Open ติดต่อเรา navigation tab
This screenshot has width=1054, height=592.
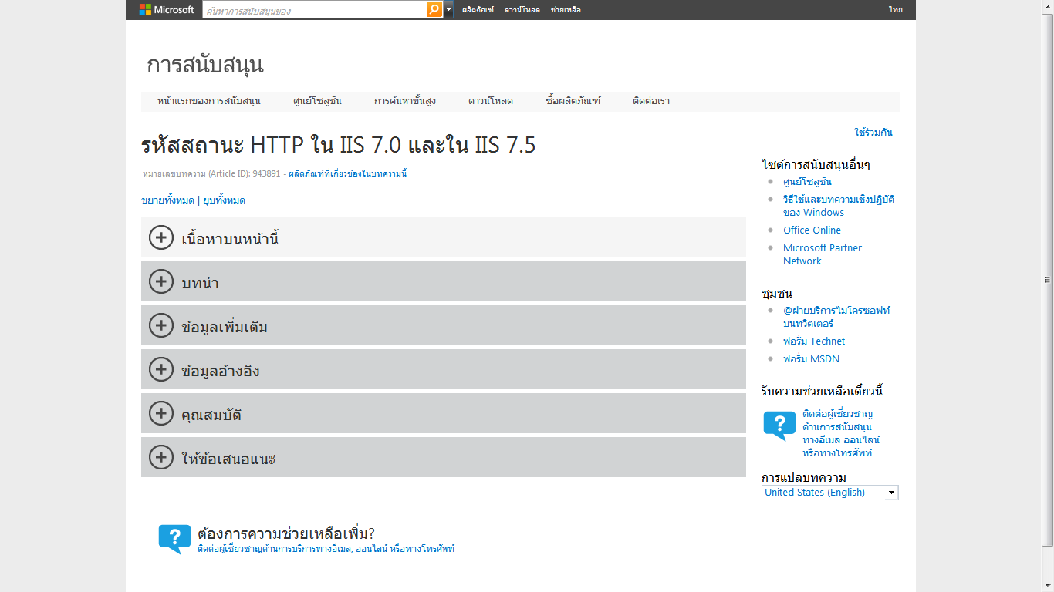click(651, 101)
